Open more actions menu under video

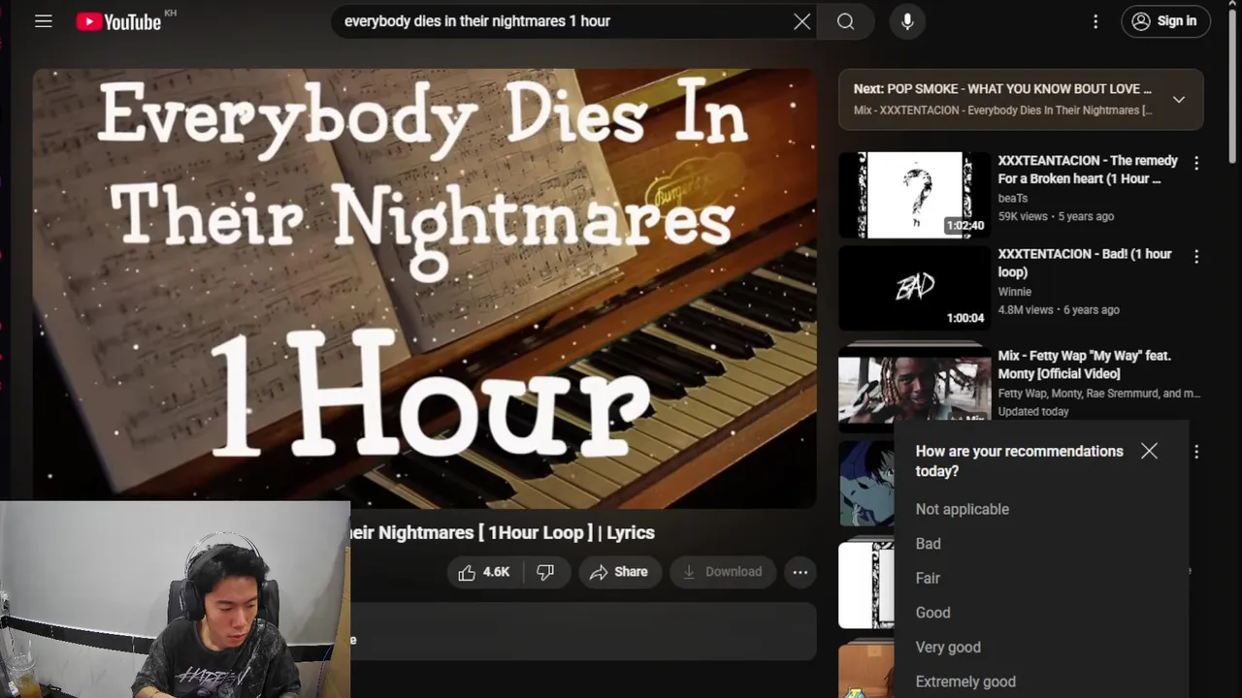pos(800,572)
